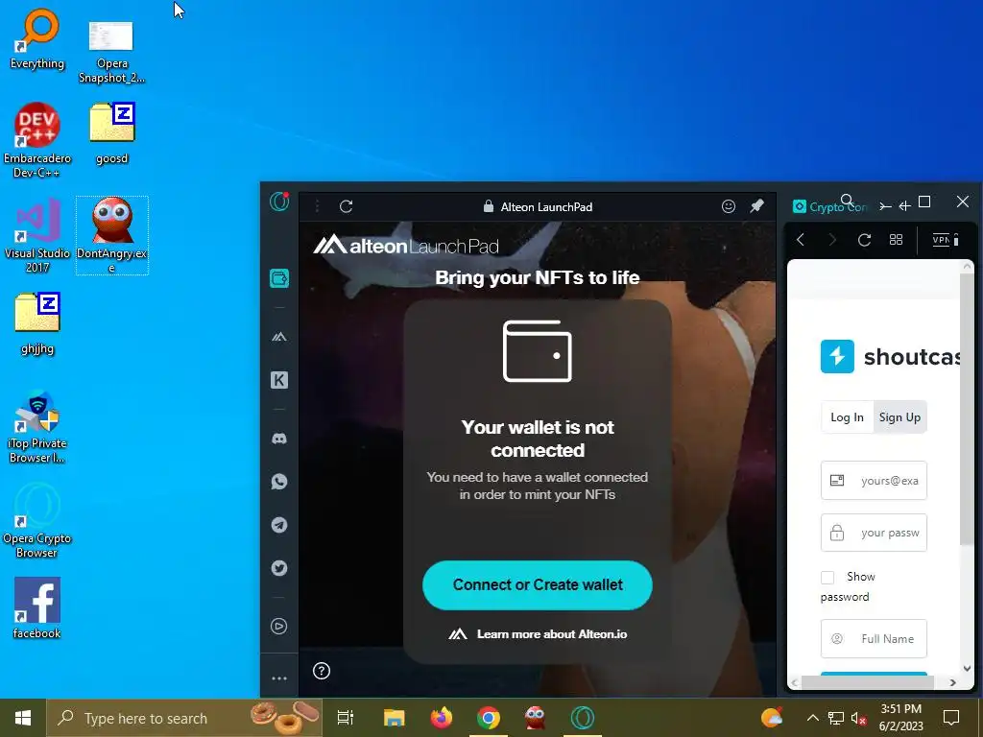The image size is (983, 737).
Task: Select the DontAngry.exe desktop icon
Action: pyautogui.click(x=111, y=235)
